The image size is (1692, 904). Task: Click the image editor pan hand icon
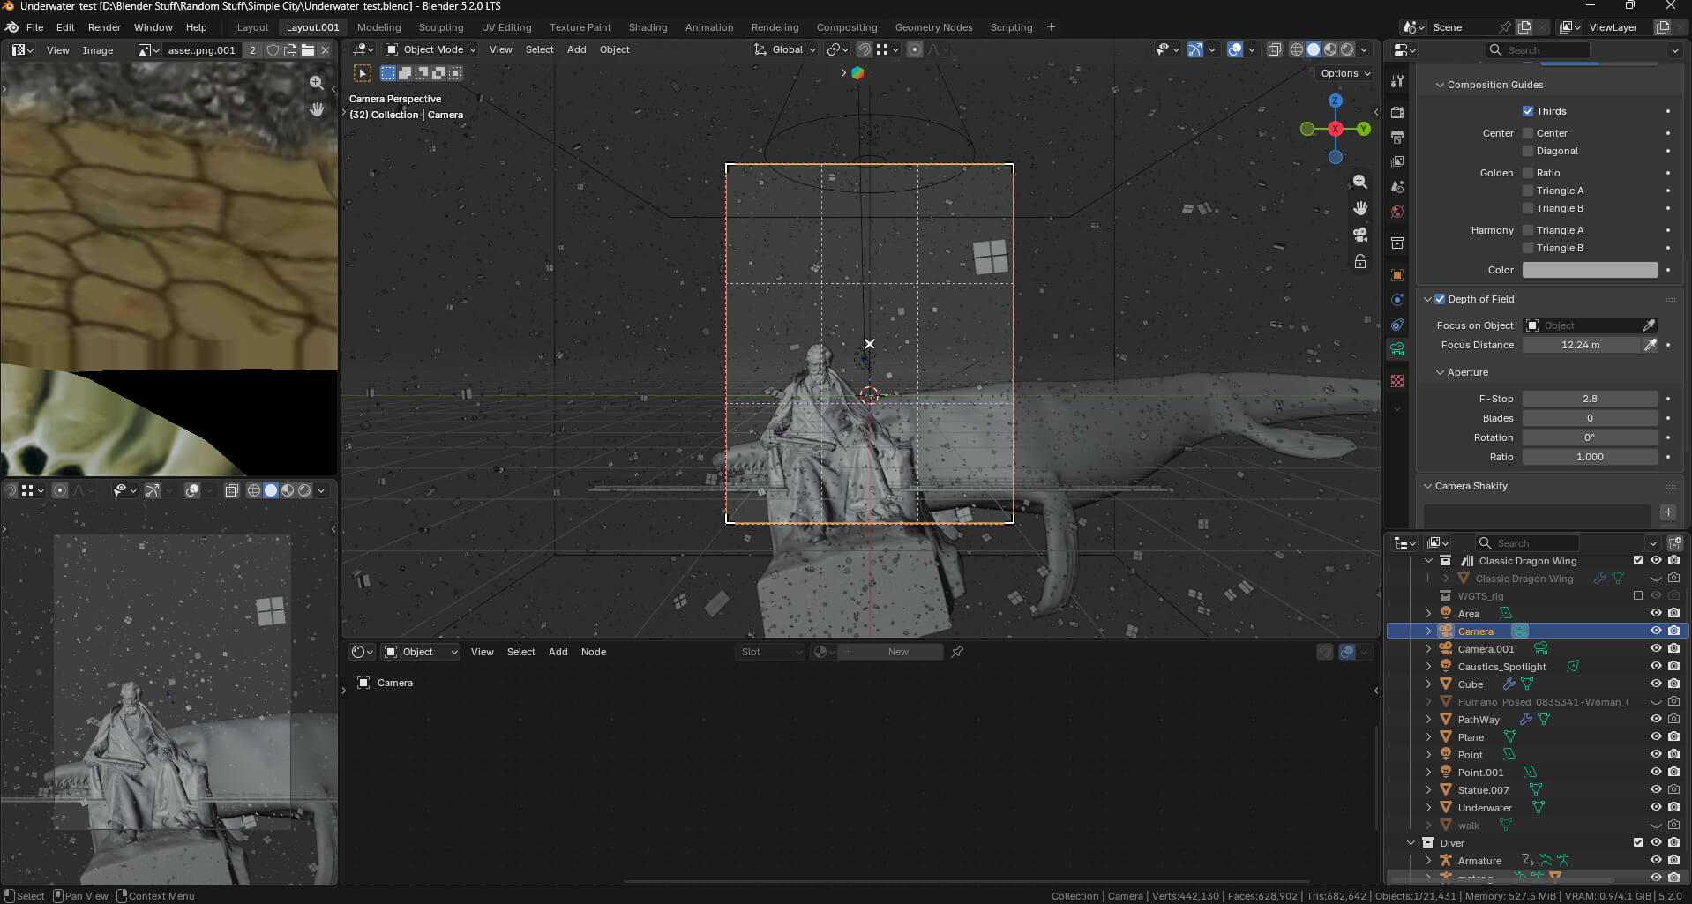317,110
